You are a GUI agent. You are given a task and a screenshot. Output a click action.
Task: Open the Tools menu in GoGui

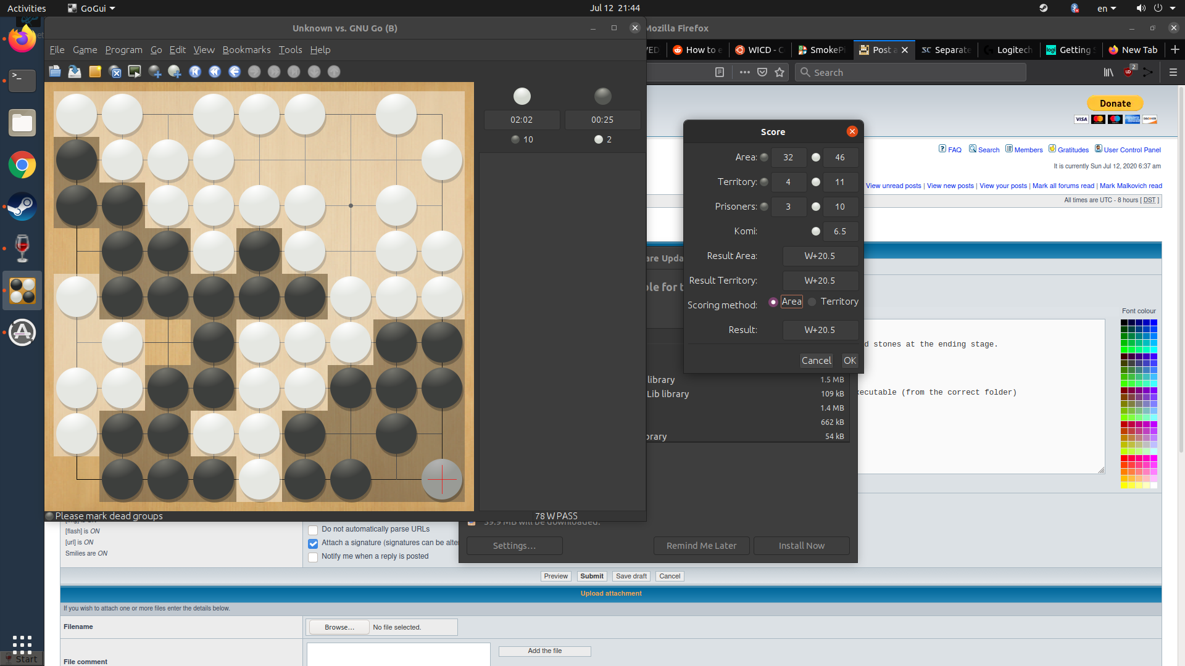290,50
